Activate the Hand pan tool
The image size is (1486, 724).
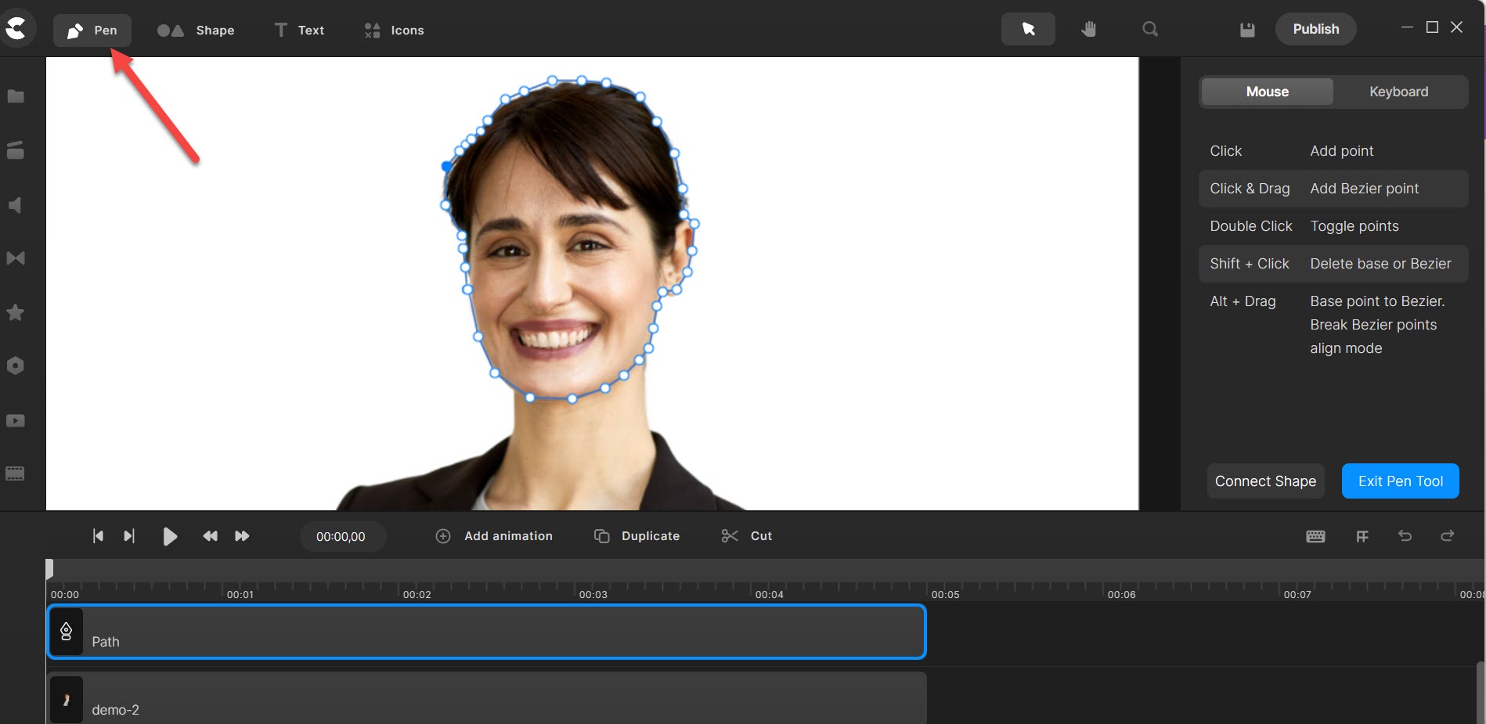click(1088, 28)
